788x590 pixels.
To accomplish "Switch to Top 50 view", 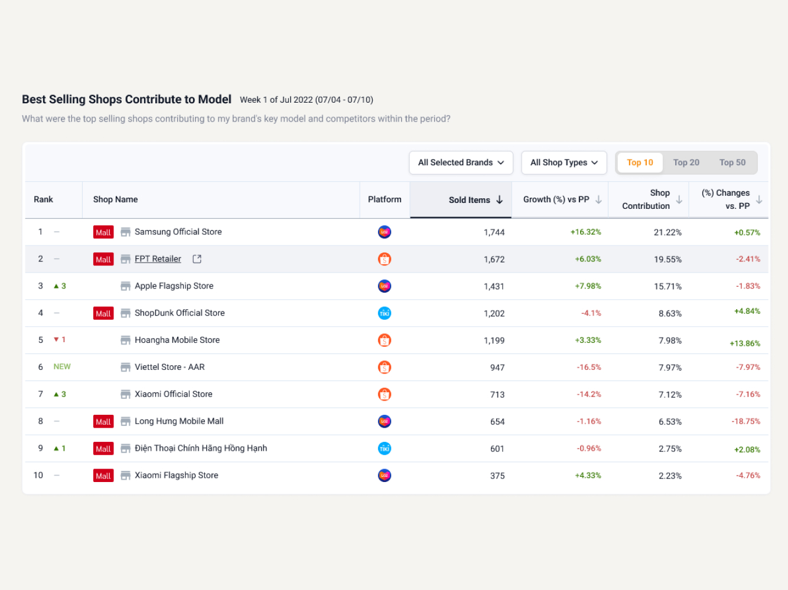I will click(x=732, y=163).
